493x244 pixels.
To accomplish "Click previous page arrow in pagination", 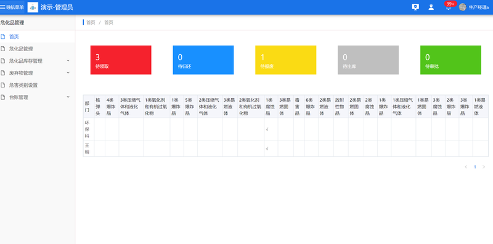I will 466,167.
